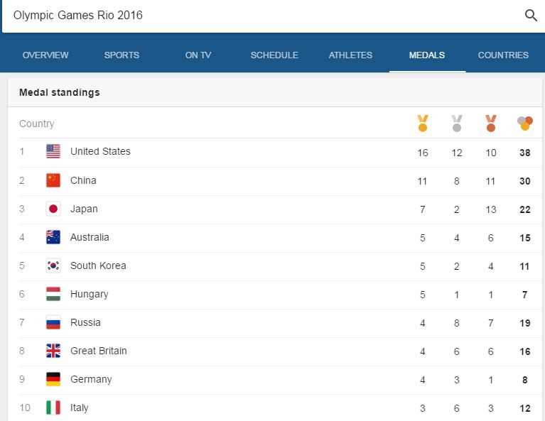Select the Germany country name
Image resolution: width=545 pixels, height=421 pixels.
click(91, 379)
